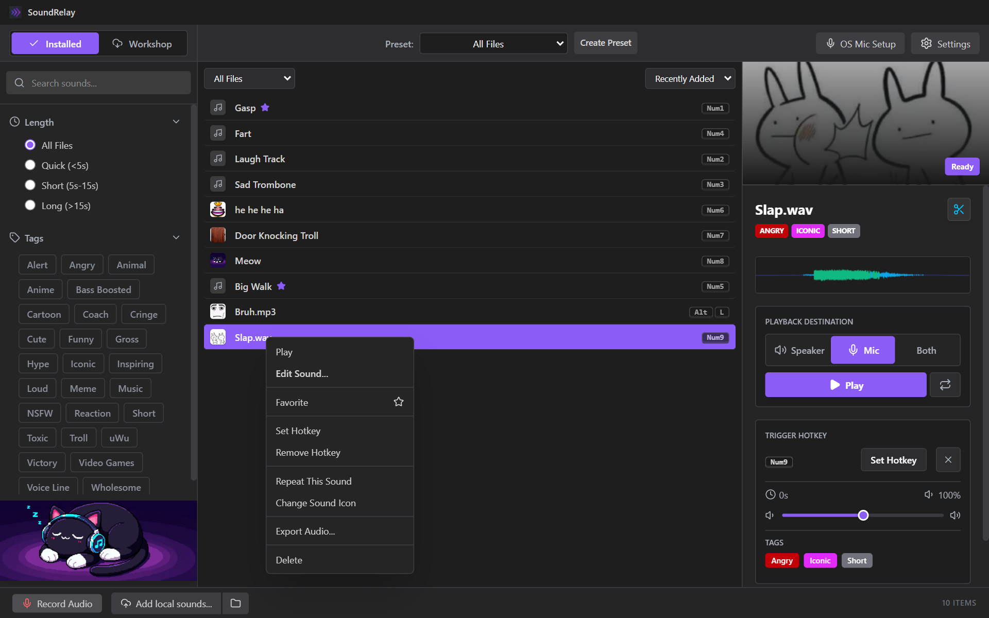Open the Recently Added sort dropdown
This screenshot has width=989, height=618.
point(690,79)
